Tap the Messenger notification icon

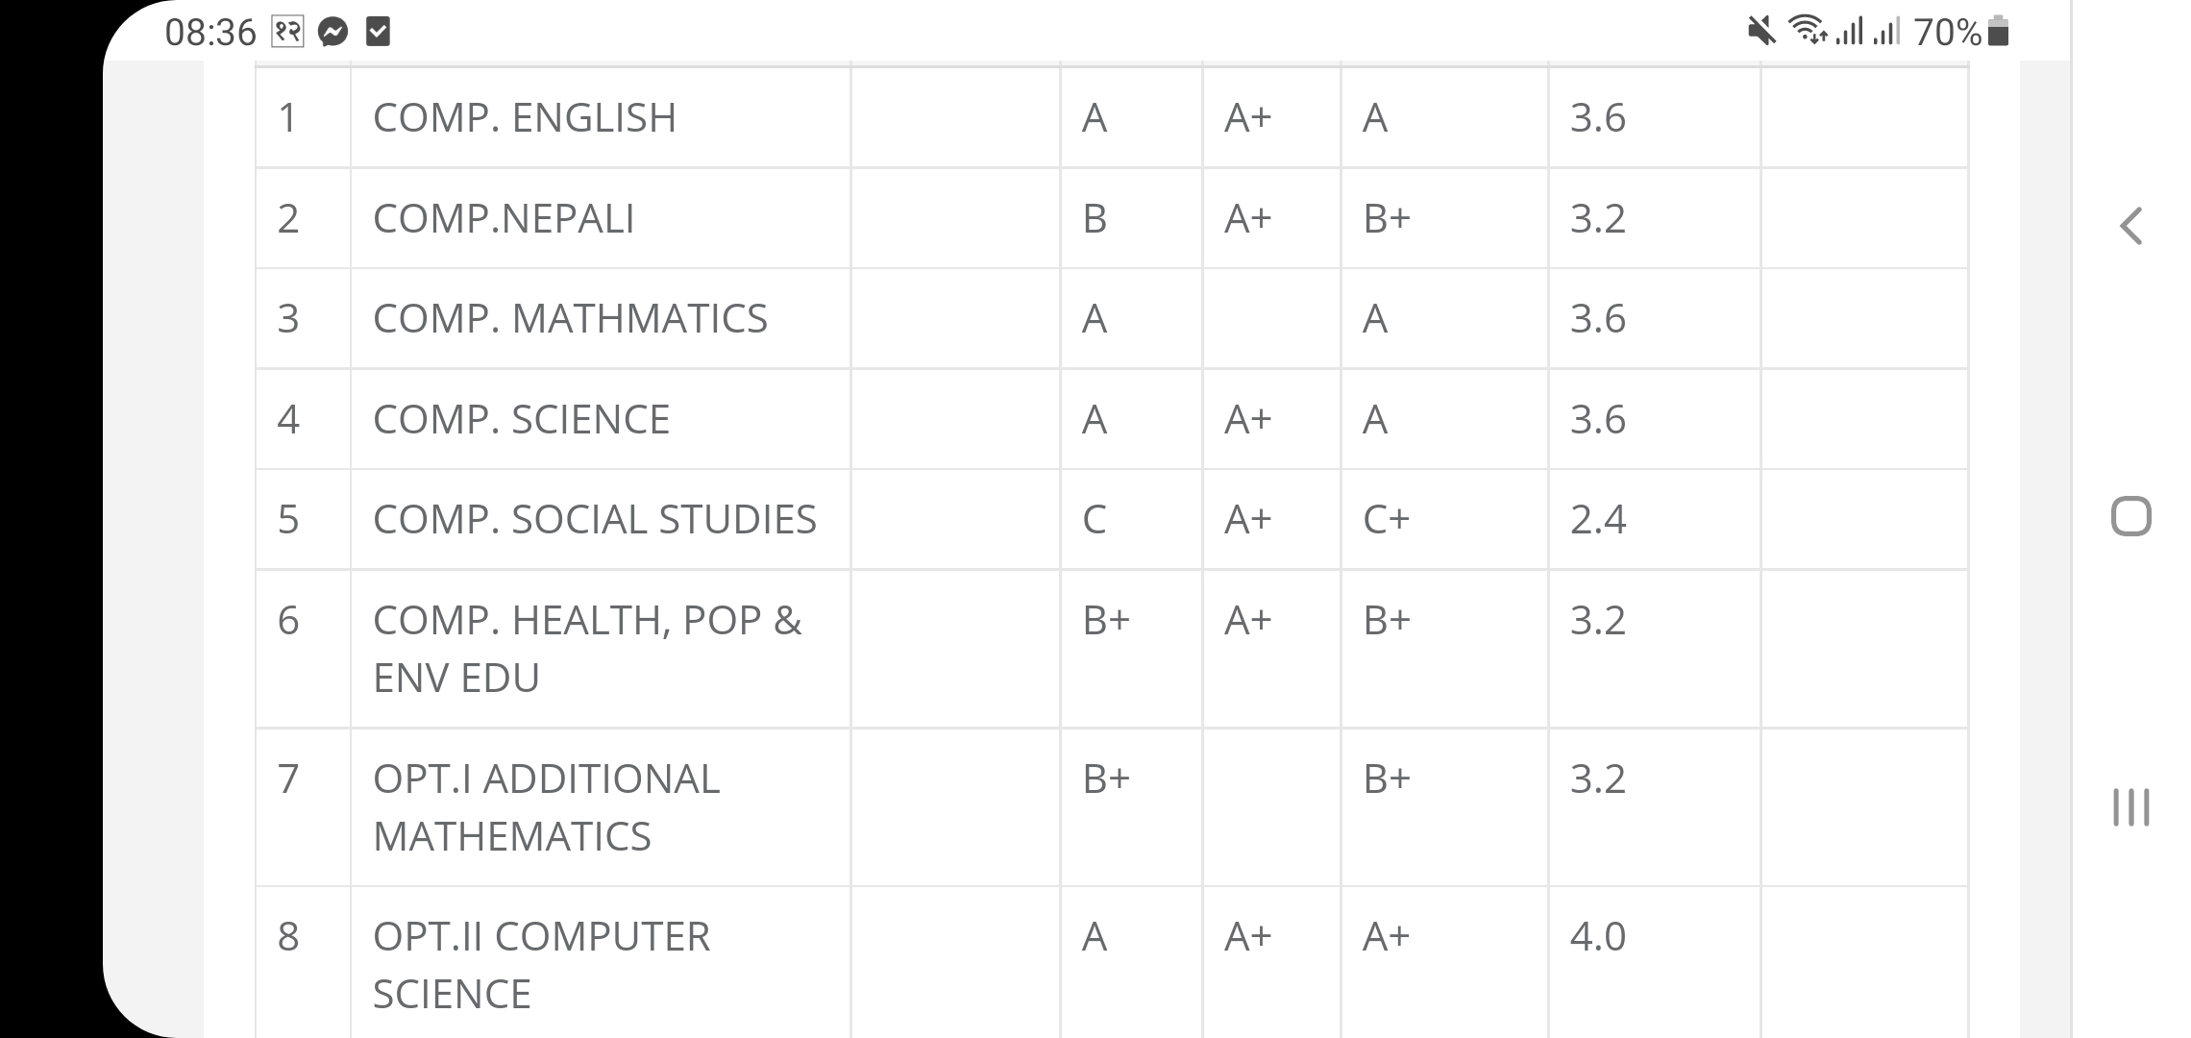click(332, 33)
